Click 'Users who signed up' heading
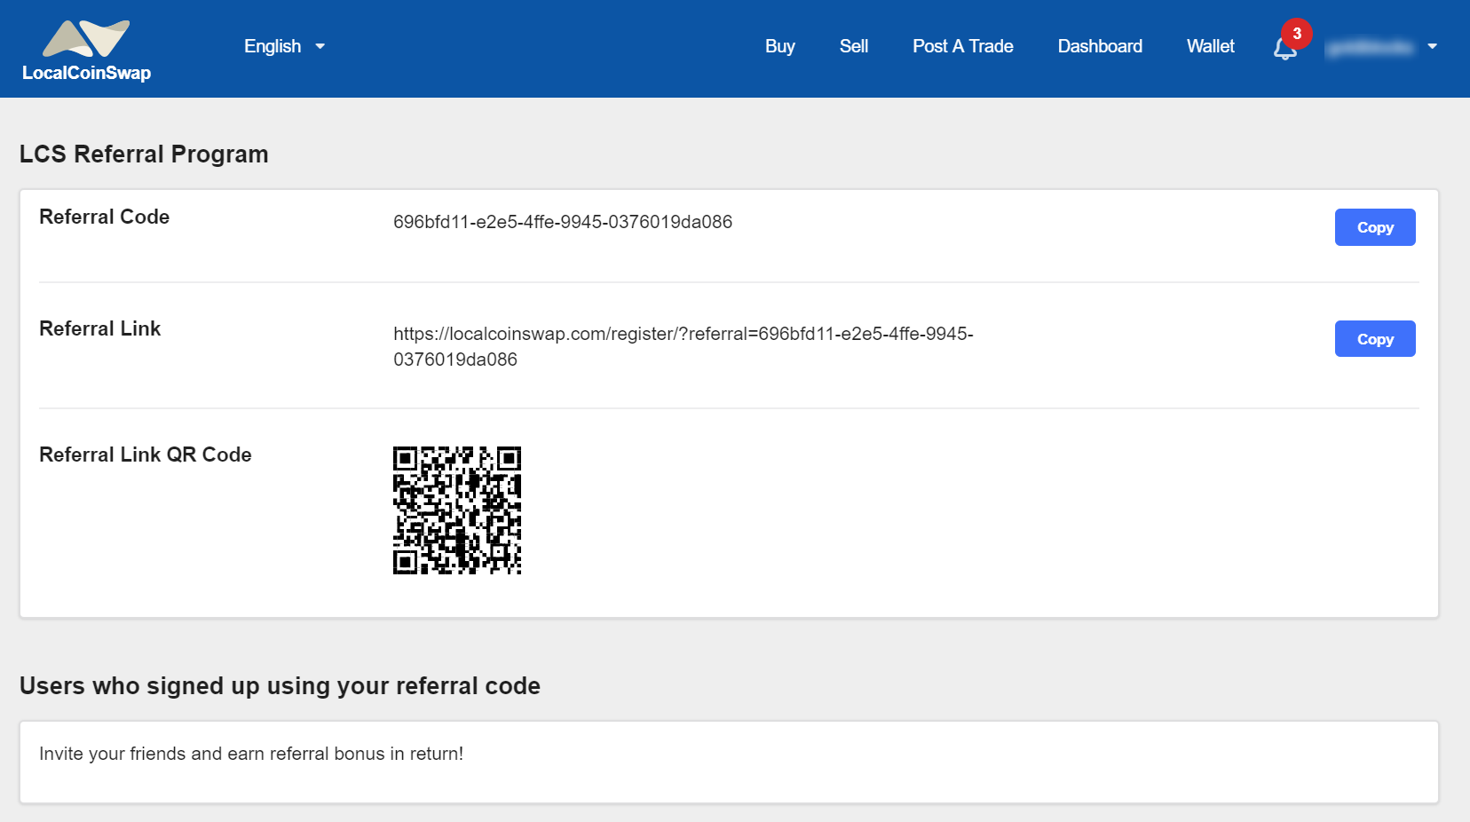Viewport: 1470px width, 822px height. [x=280, y=686]
